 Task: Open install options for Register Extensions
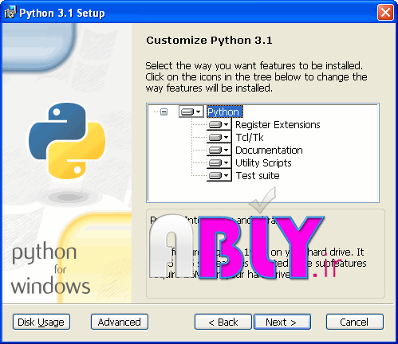[x=219, y=124]
